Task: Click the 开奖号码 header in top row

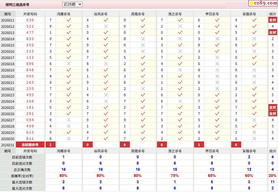Action: click(x=30, y=14)
